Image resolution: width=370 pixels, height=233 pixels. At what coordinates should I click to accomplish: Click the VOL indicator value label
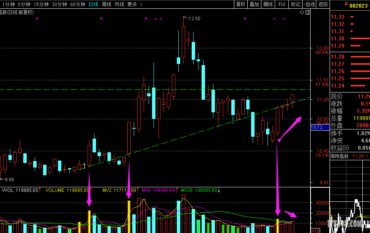20,190
